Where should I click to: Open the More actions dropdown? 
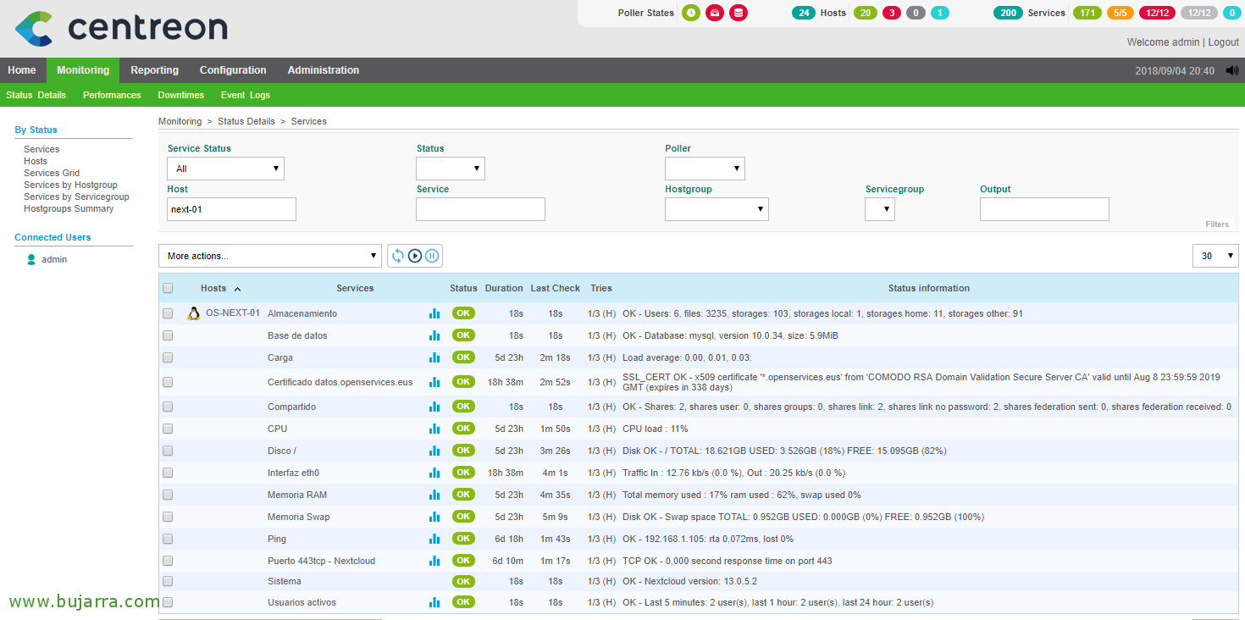[x=270, y=256]
